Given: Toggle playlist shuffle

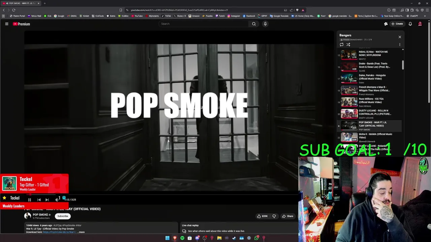Looking at the screenshot, I should point(348,45).
